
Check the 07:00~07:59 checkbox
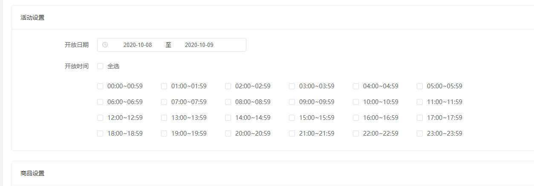tap(164, 102)
